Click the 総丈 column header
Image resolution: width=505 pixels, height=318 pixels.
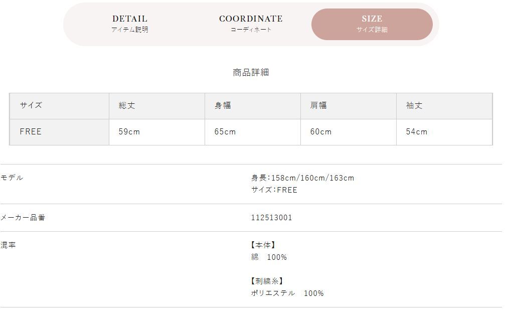[157, 106]
